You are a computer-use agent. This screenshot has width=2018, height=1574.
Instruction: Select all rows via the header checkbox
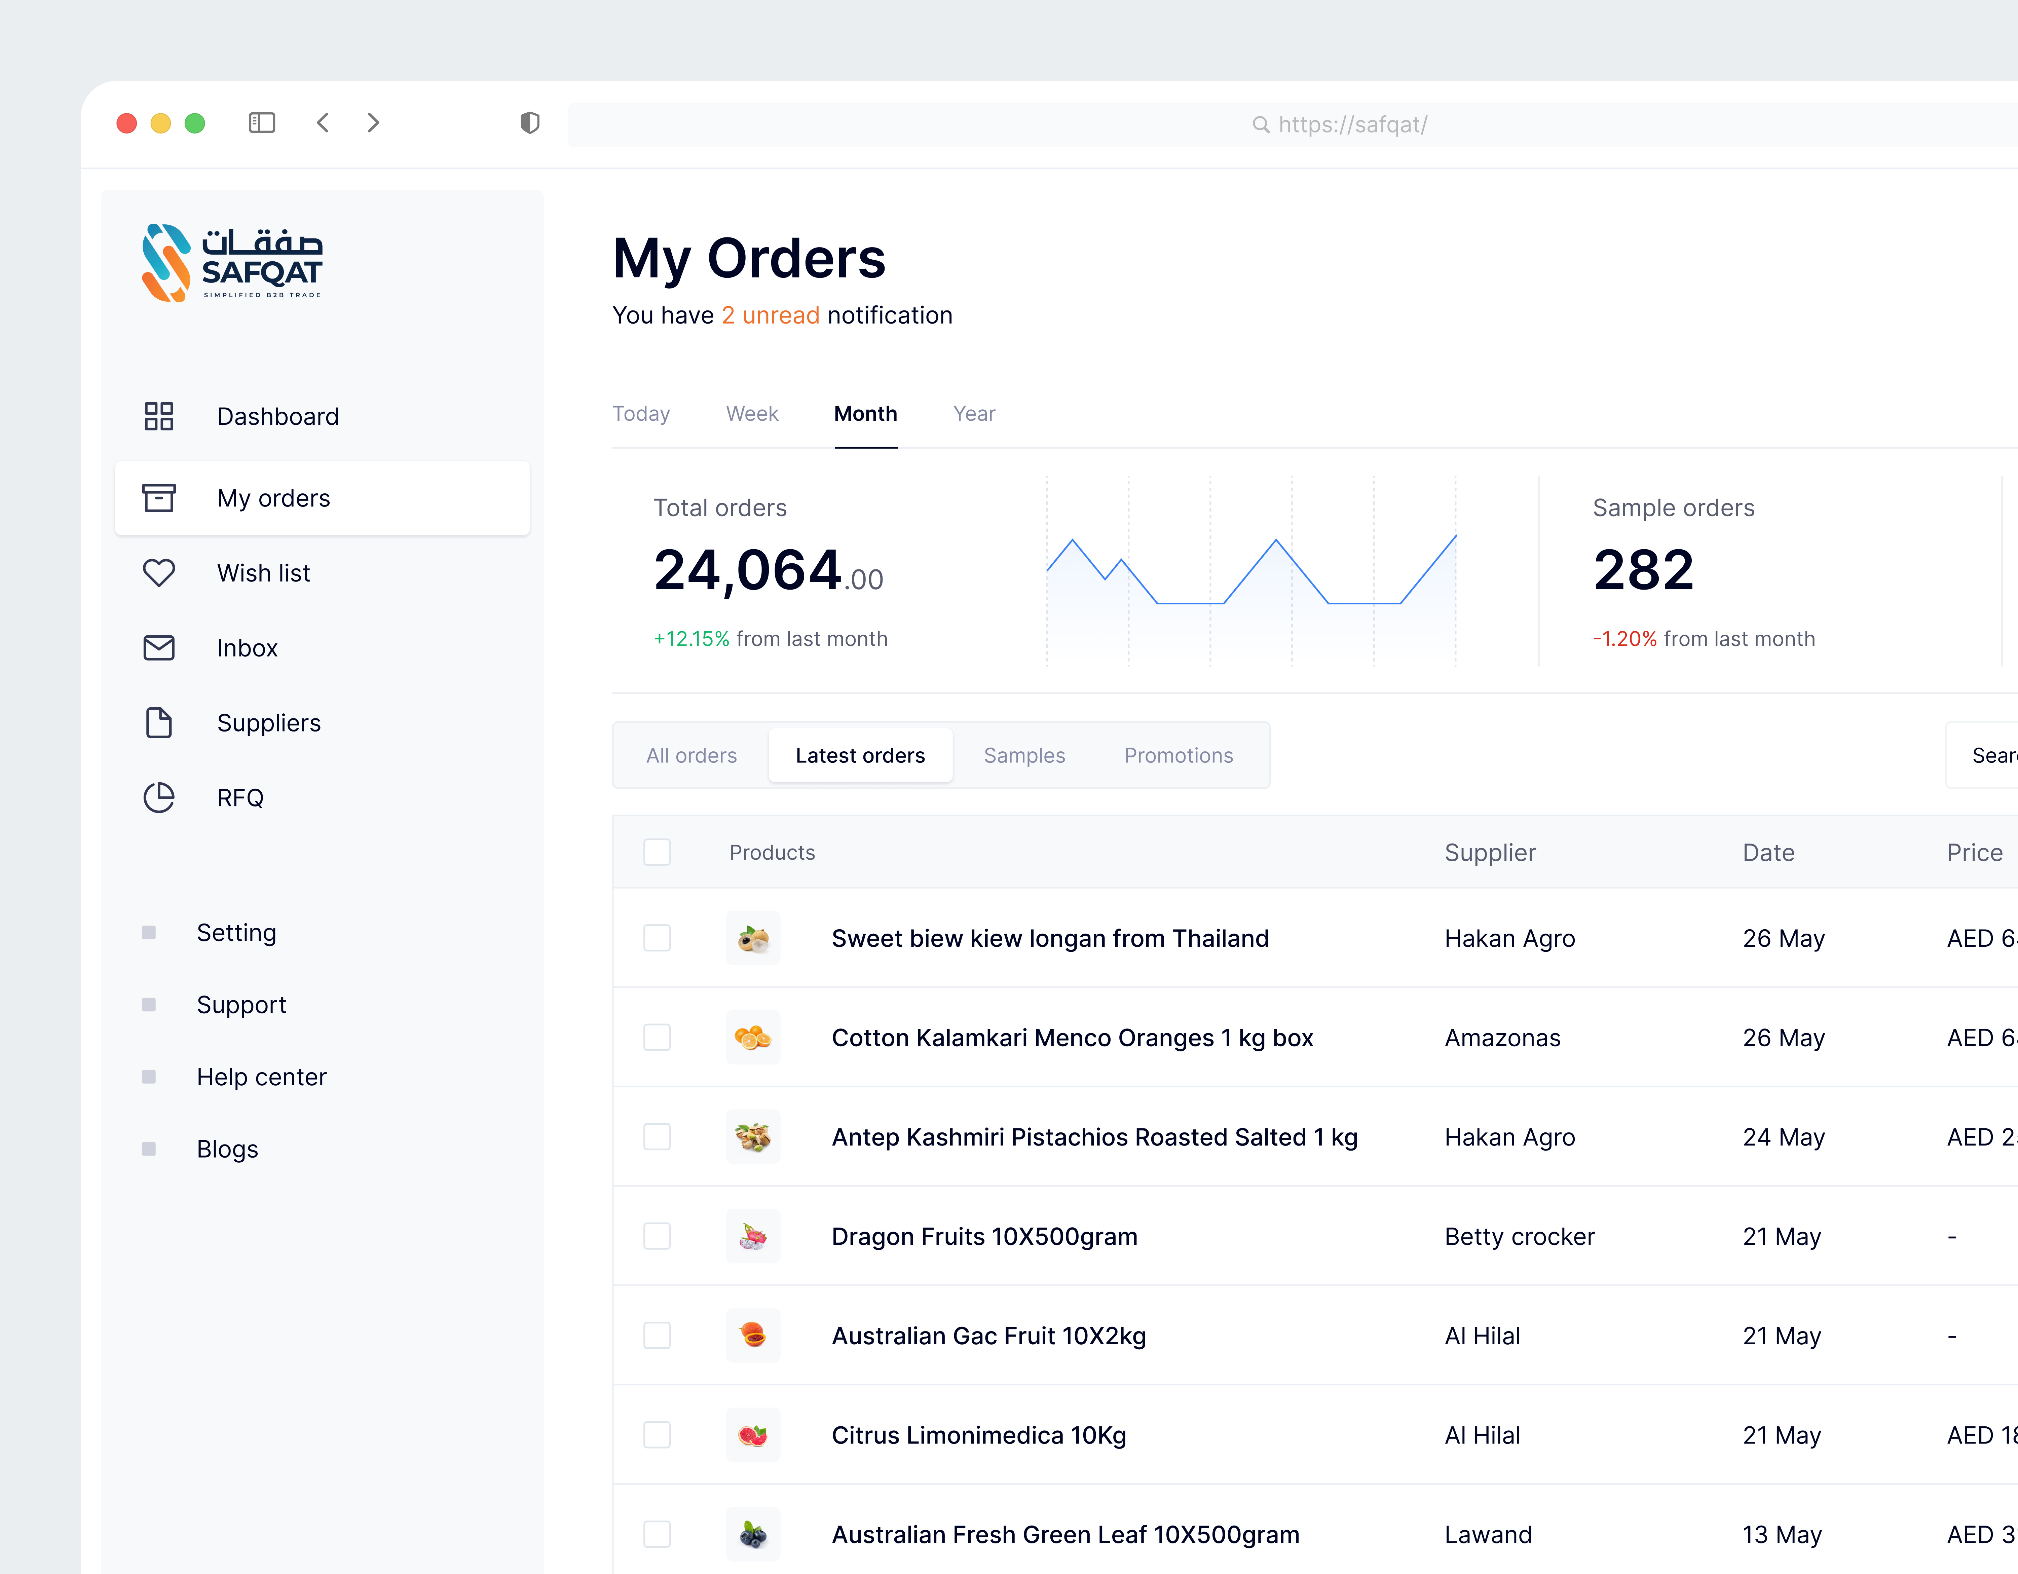pos(657,852)
